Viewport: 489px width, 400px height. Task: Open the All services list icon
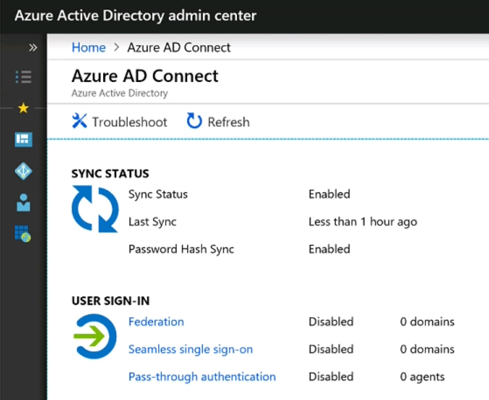click(23, 77)
